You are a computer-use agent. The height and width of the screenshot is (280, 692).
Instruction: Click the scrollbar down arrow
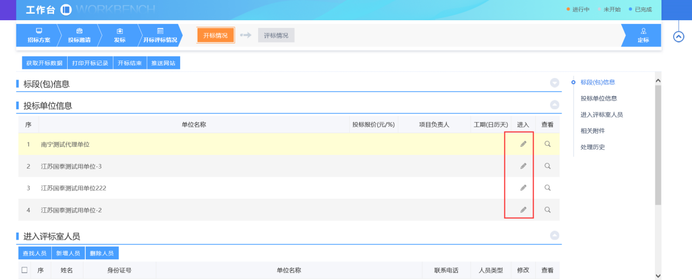pos(658,276)
